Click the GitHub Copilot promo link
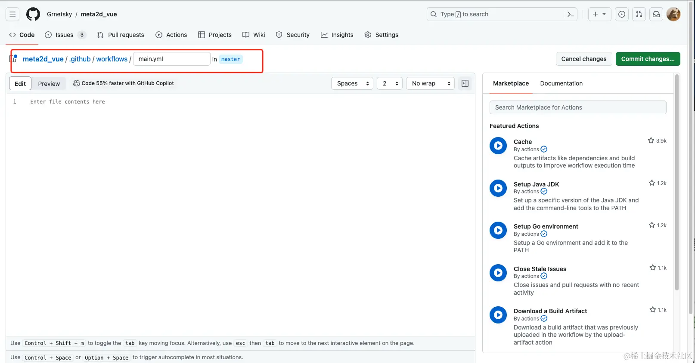The height and width of the screenshot is (363, 695). (124, 83)
